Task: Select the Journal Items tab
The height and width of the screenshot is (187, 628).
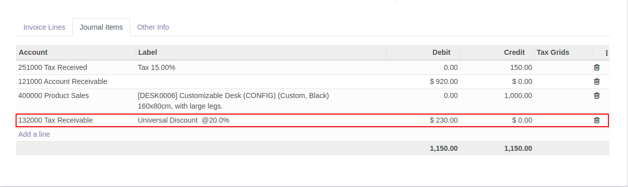Action: click(101, 27)
